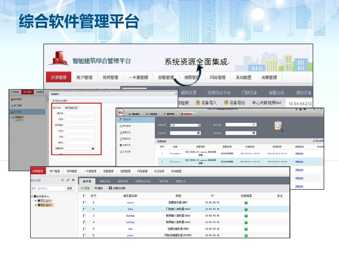Check the checkbox for server row 1
The width and height of the screenshot is (339, 254).
click(84, 203)
